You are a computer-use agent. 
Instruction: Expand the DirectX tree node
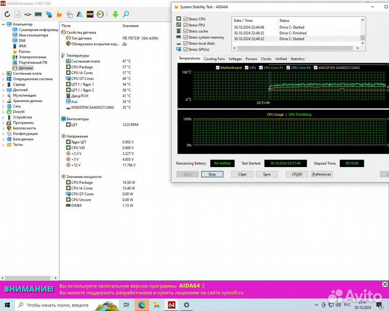(x=3, y=112)
